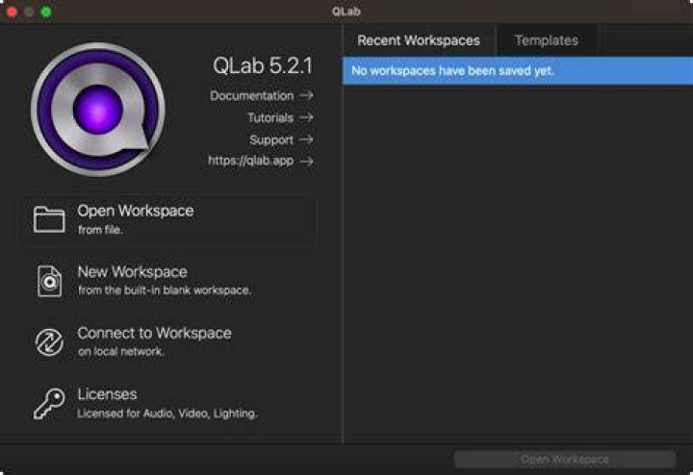
Task: Click the arrow next to Documentation
Action: pos(306,95)
